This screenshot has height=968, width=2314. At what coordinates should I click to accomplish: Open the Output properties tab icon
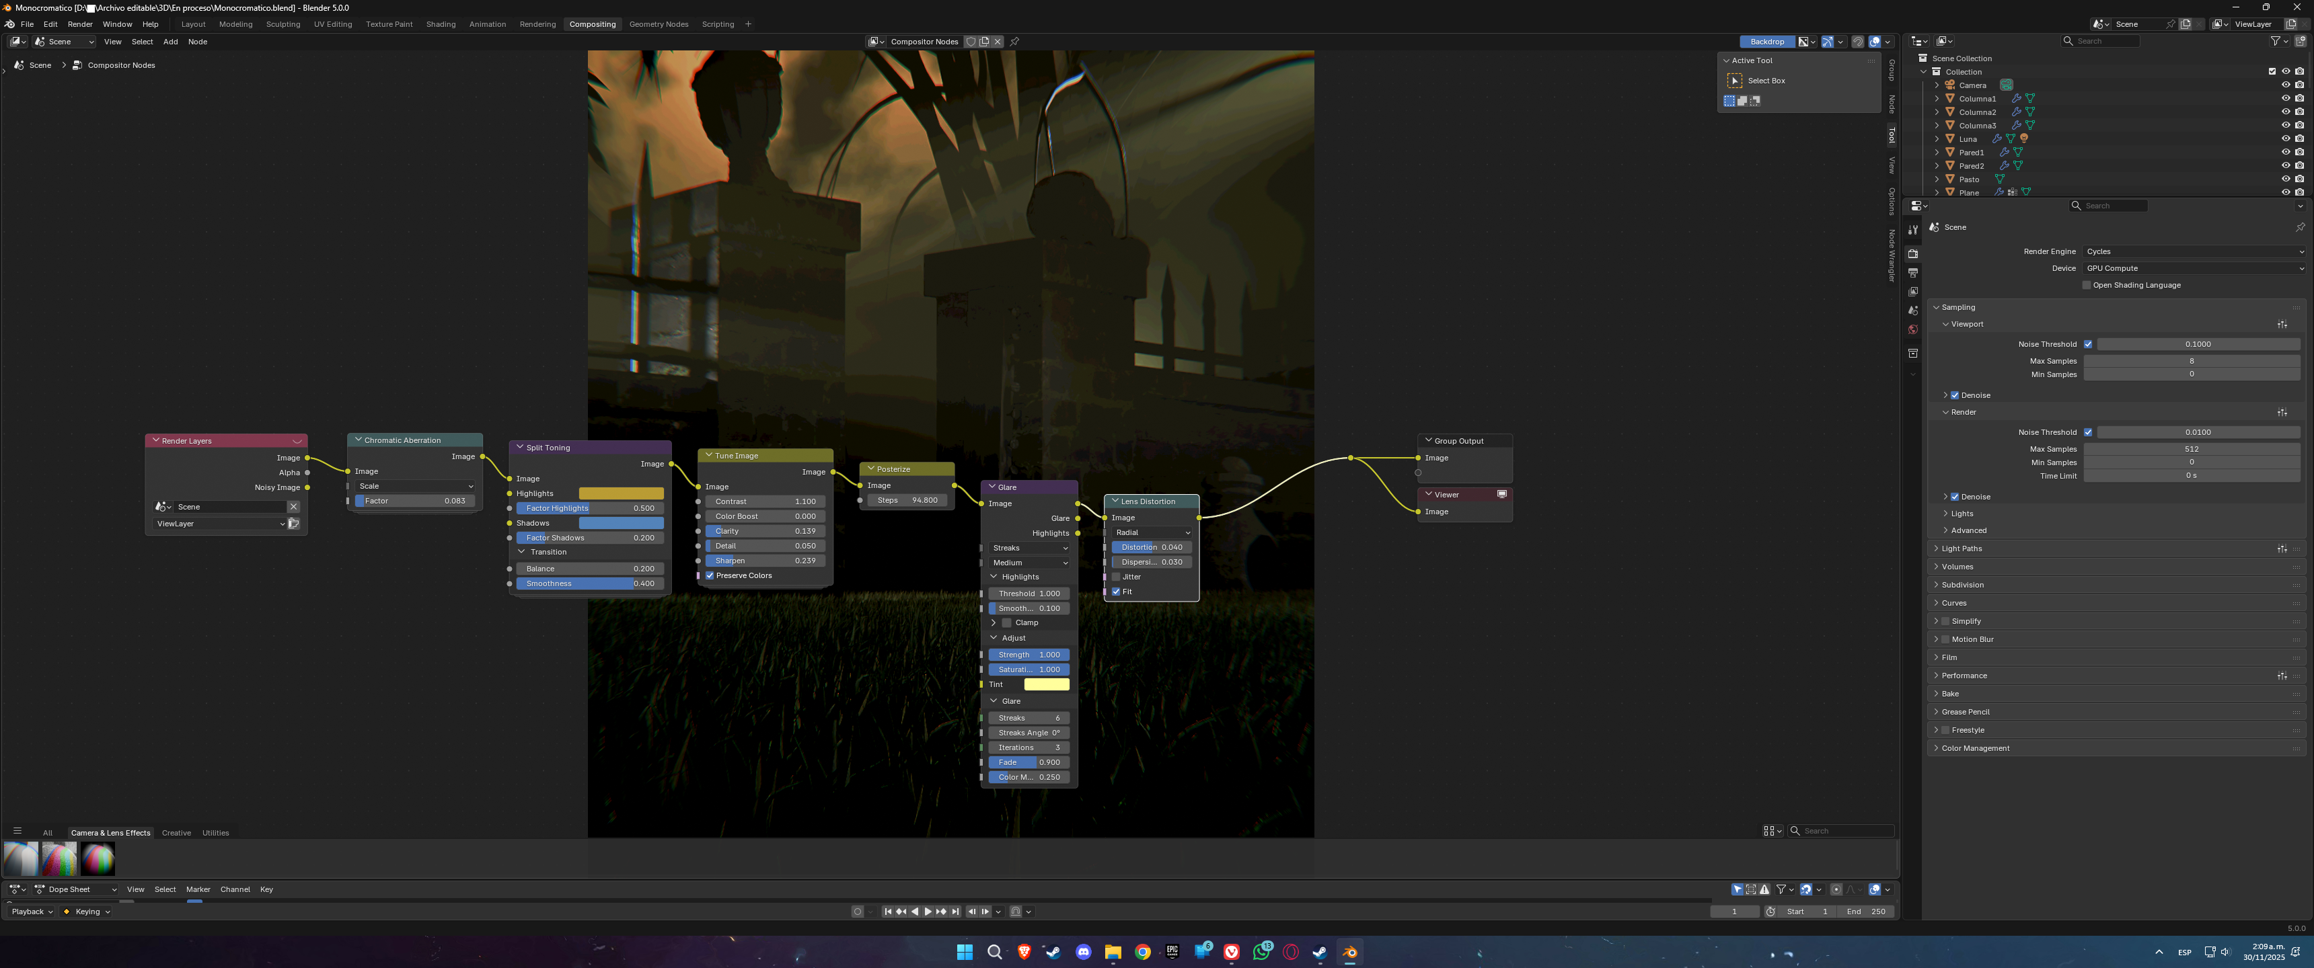[x=1912, y=273]
